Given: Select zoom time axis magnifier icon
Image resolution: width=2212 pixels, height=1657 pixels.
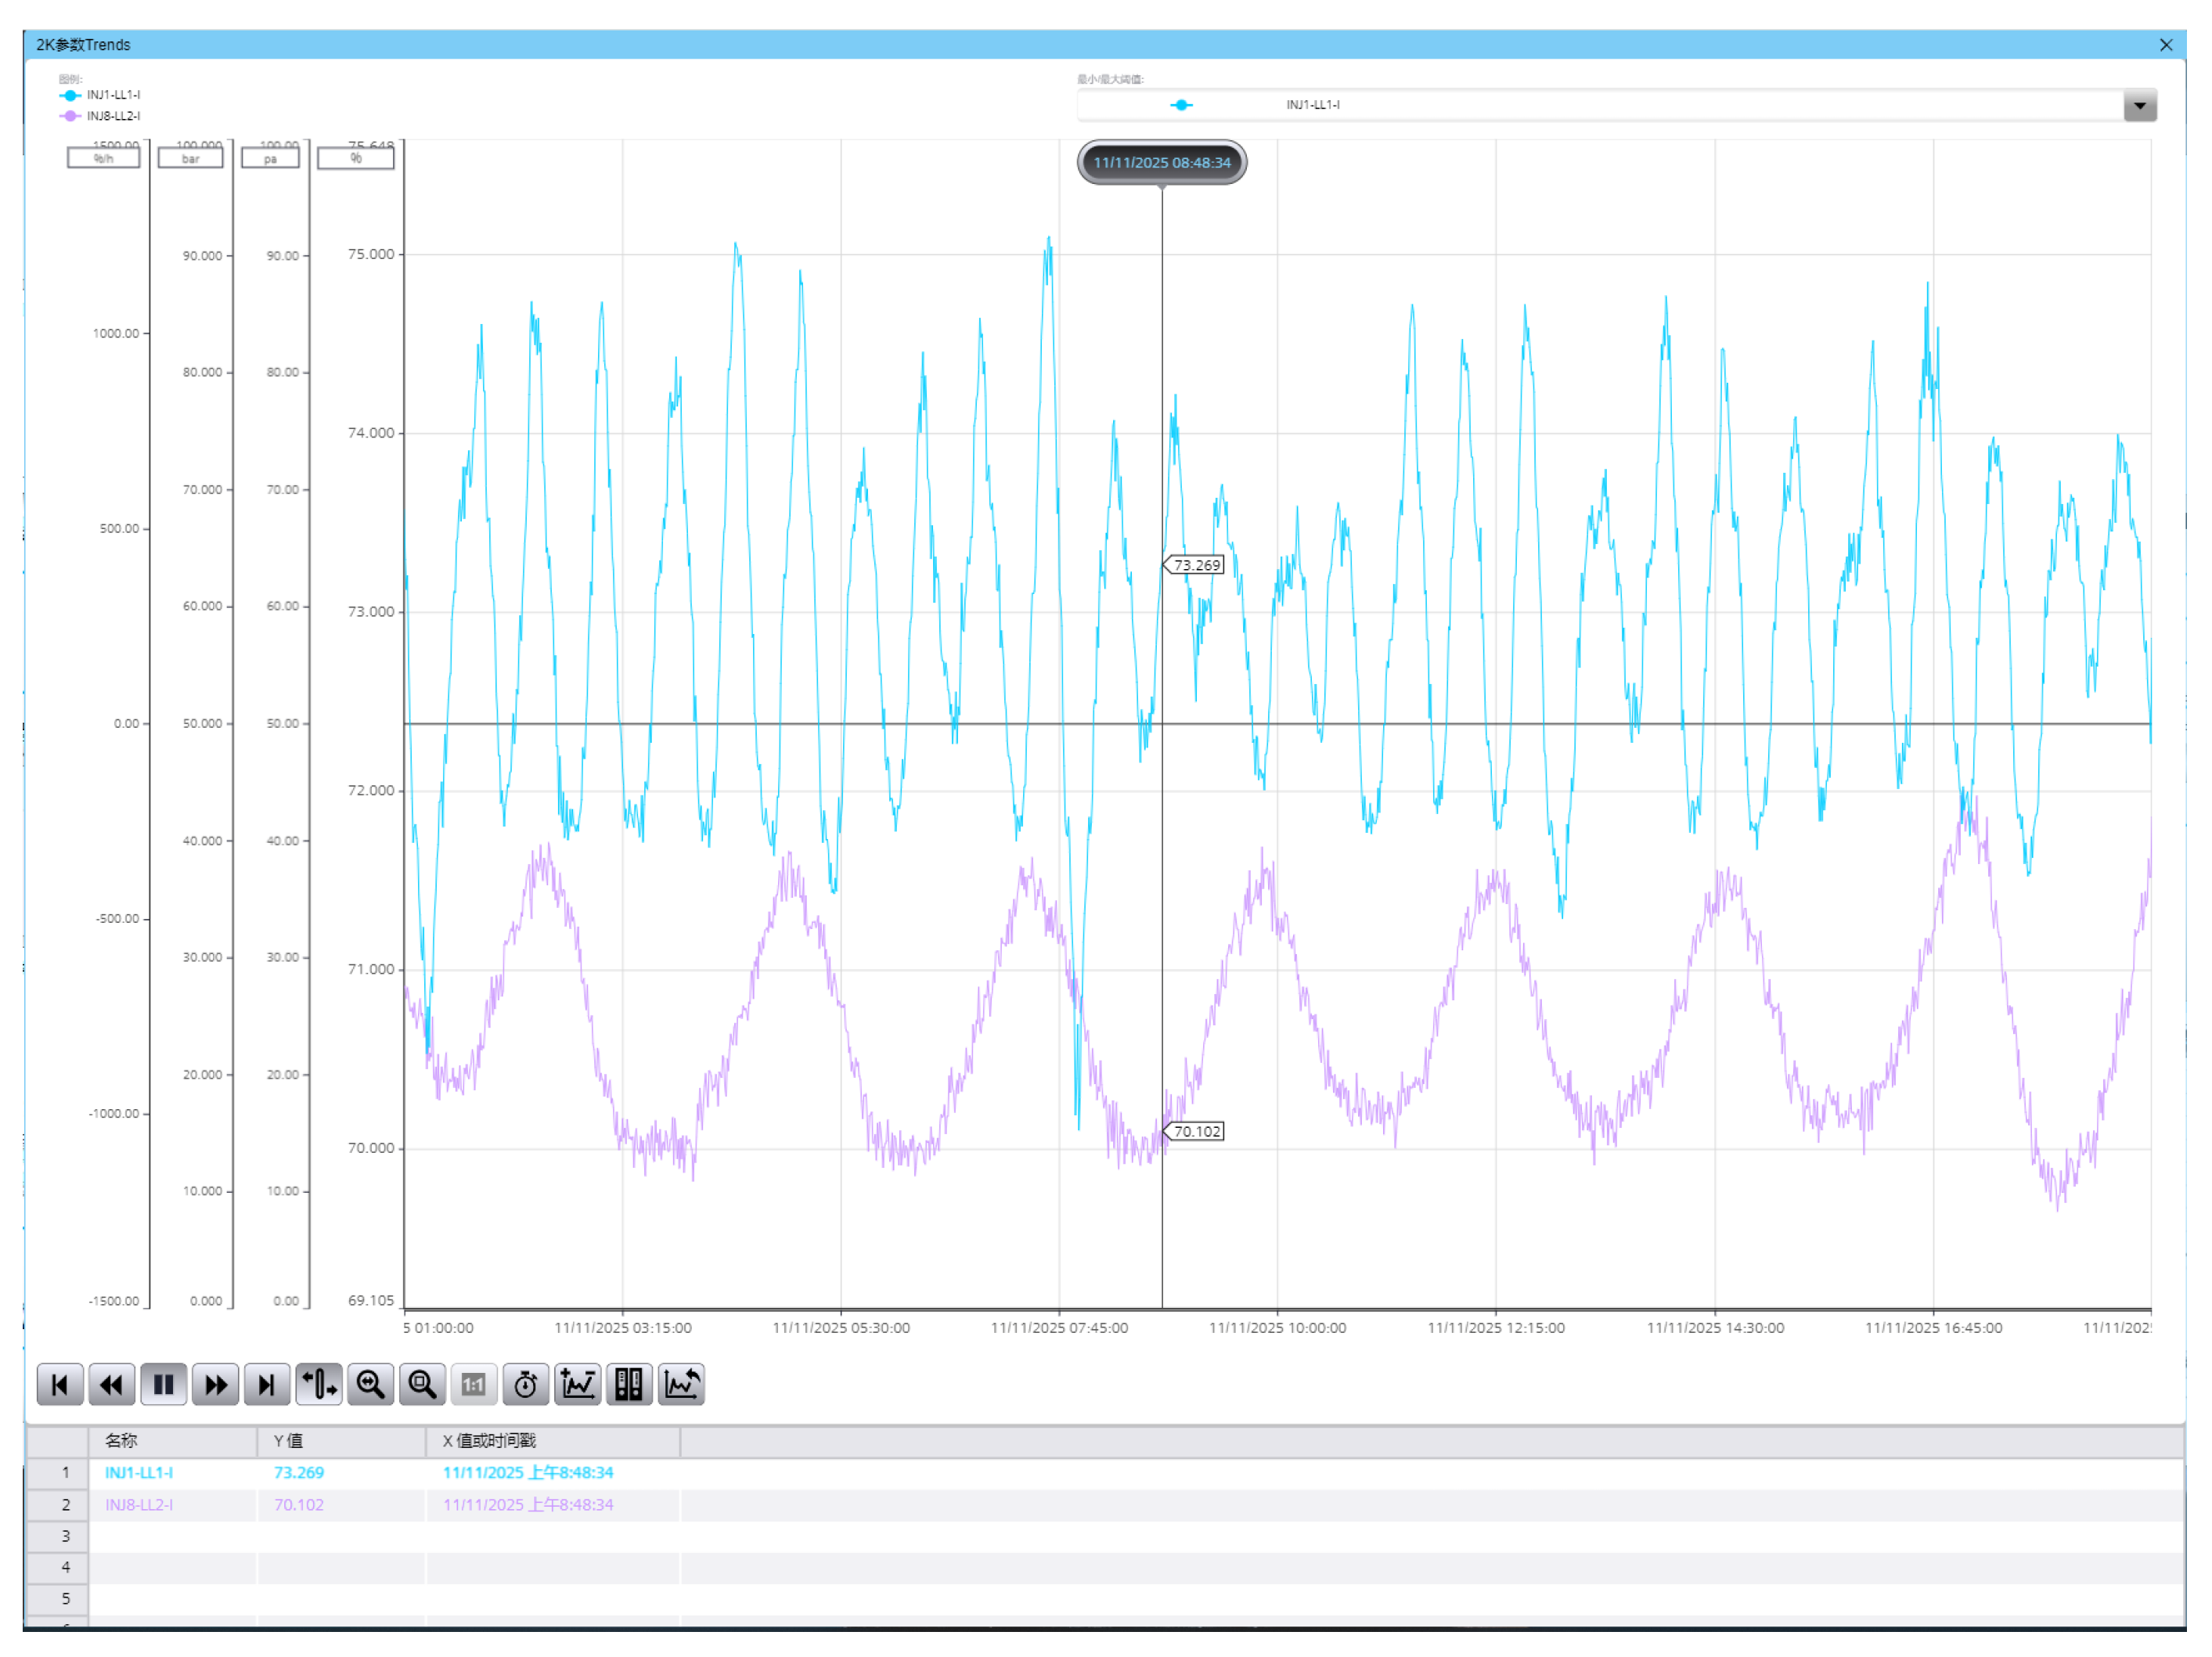Looking at the screenshot, I should click(x=371, y=1385).
